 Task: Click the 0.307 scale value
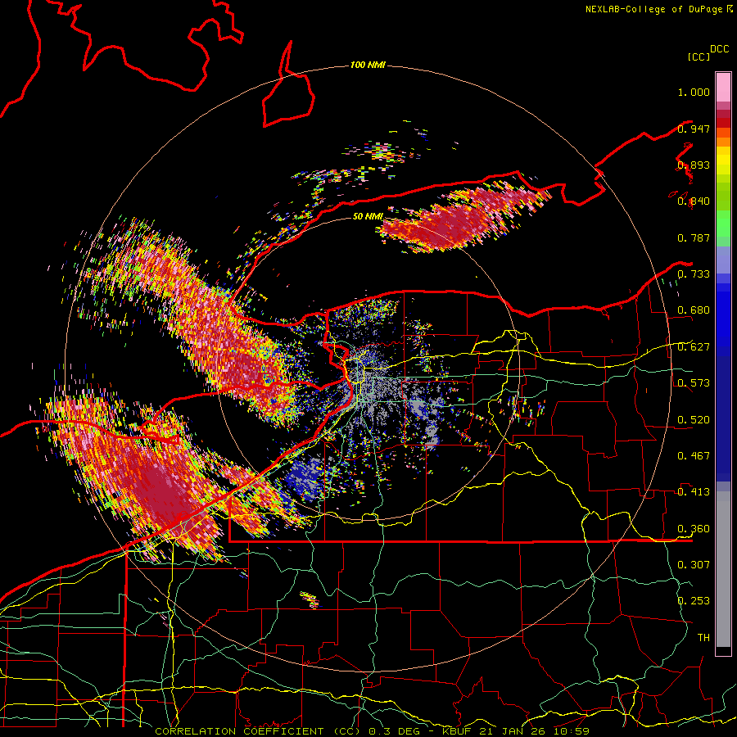(x=694, y=565)
